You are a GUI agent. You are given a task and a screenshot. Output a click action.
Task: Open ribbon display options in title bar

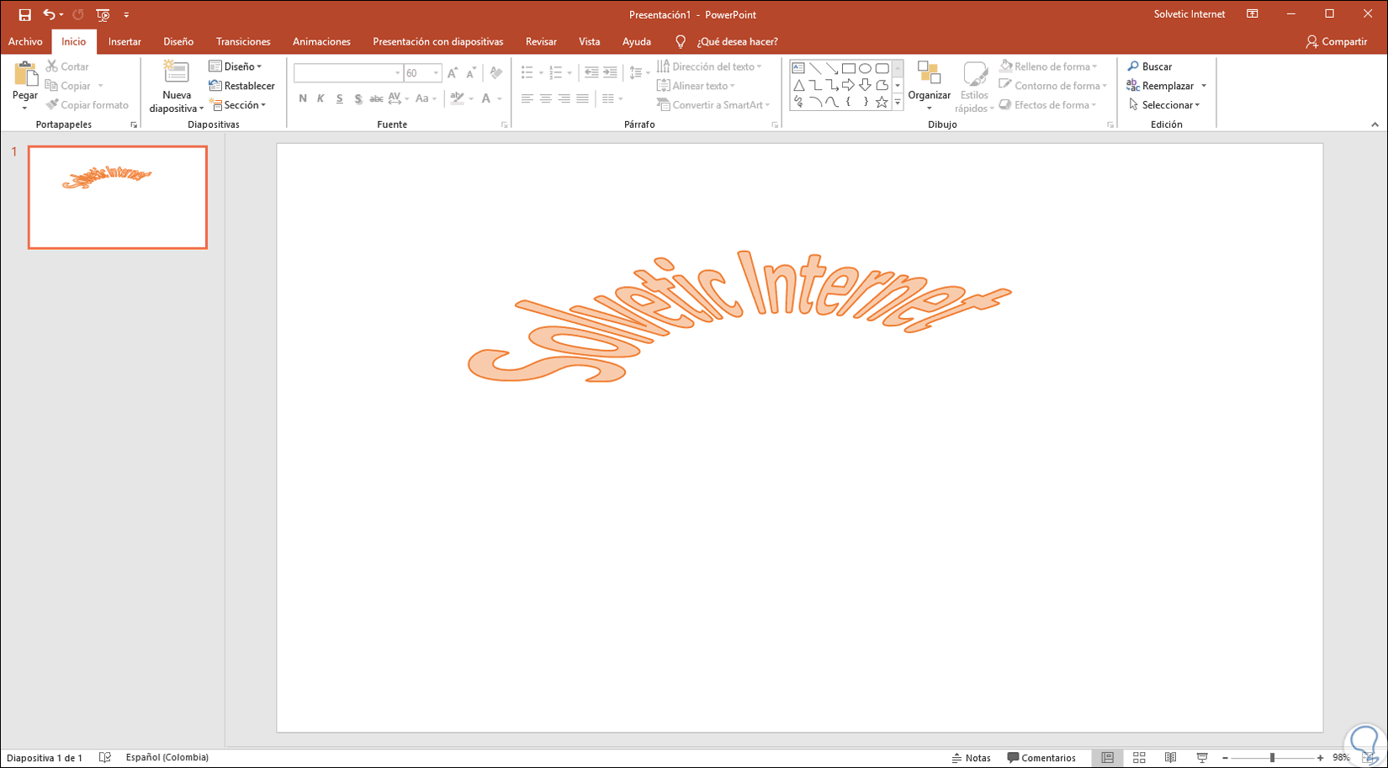point(1253,14)
